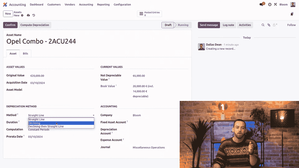Open the Accounting app home icon
The height and width of the screenshot is (168, 299).
click(x=5, y=5)
